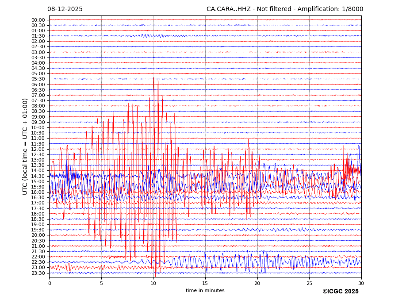Viewport: 410px width, 308px height.
Task: Click the date label 08-12-2025
Action: coord(65,9)
